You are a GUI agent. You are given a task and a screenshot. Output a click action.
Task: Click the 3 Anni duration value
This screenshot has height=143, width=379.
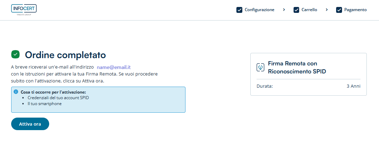pyautogui.click(x=354, y=86)
